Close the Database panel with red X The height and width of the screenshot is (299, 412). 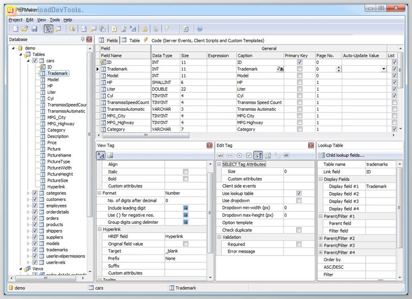90,40
